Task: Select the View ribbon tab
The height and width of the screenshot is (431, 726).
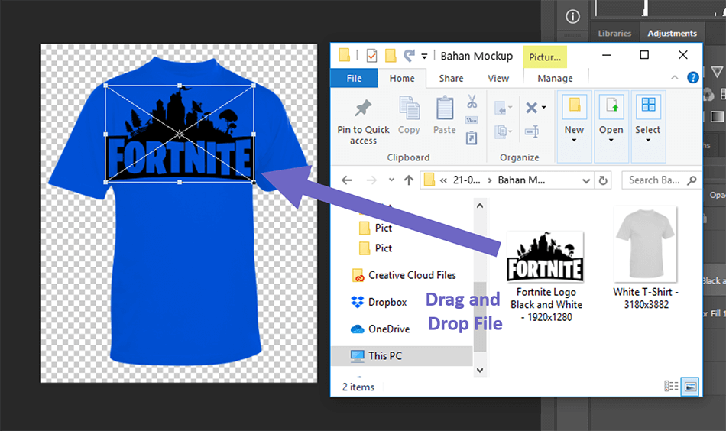Action: 498,78
